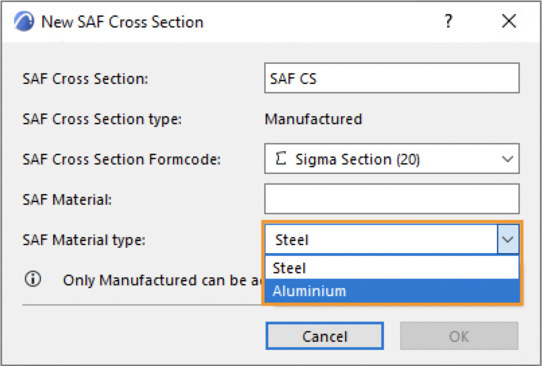Click the SAF Material type dropdown arrow
Image resolution: width=542 pixels, height=366 pixels.
point(508,240)
